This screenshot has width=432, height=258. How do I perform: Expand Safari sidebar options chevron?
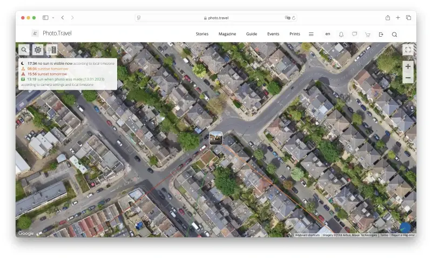53,18
